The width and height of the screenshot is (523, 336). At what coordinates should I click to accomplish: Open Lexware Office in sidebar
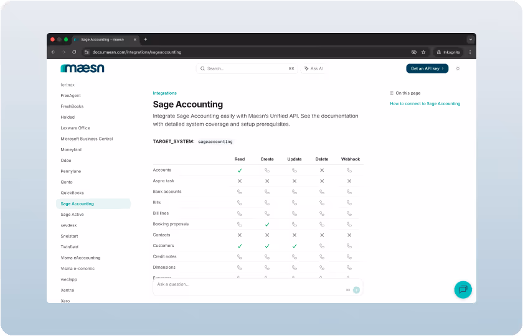click(75, 128)
